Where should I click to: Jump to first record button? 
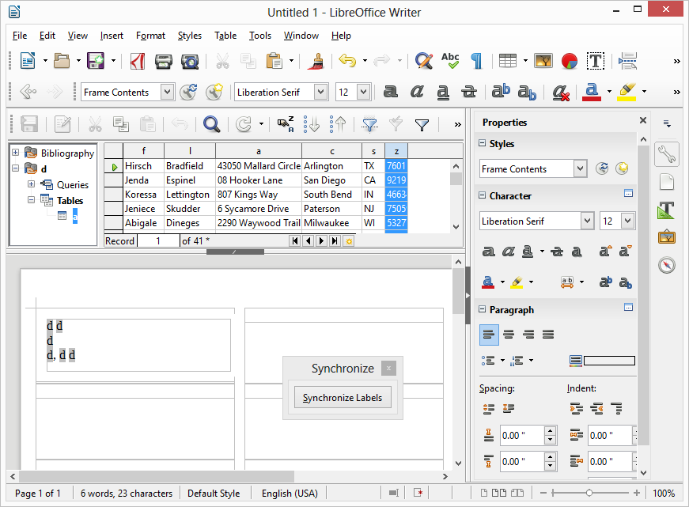point(295,240)
